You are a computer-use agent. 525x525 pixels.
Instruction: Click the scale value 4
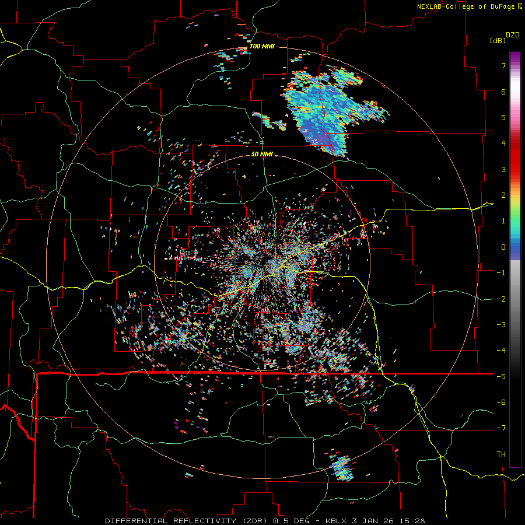(x=503, y=143)
